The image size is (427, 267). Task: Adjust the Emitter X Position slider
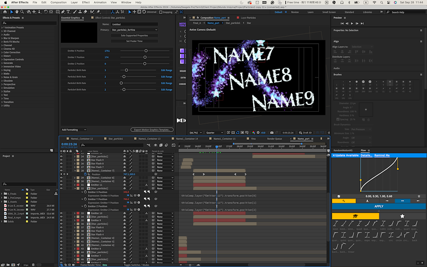(x=145, y=51)
